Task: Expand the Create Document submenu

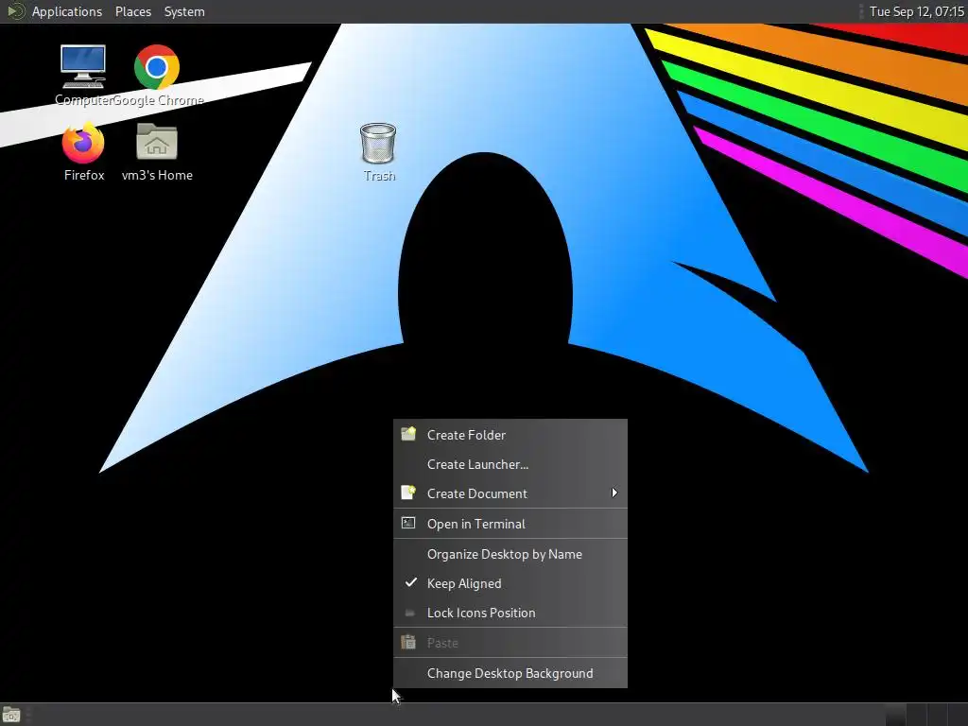Action: [x=510, y=493]
